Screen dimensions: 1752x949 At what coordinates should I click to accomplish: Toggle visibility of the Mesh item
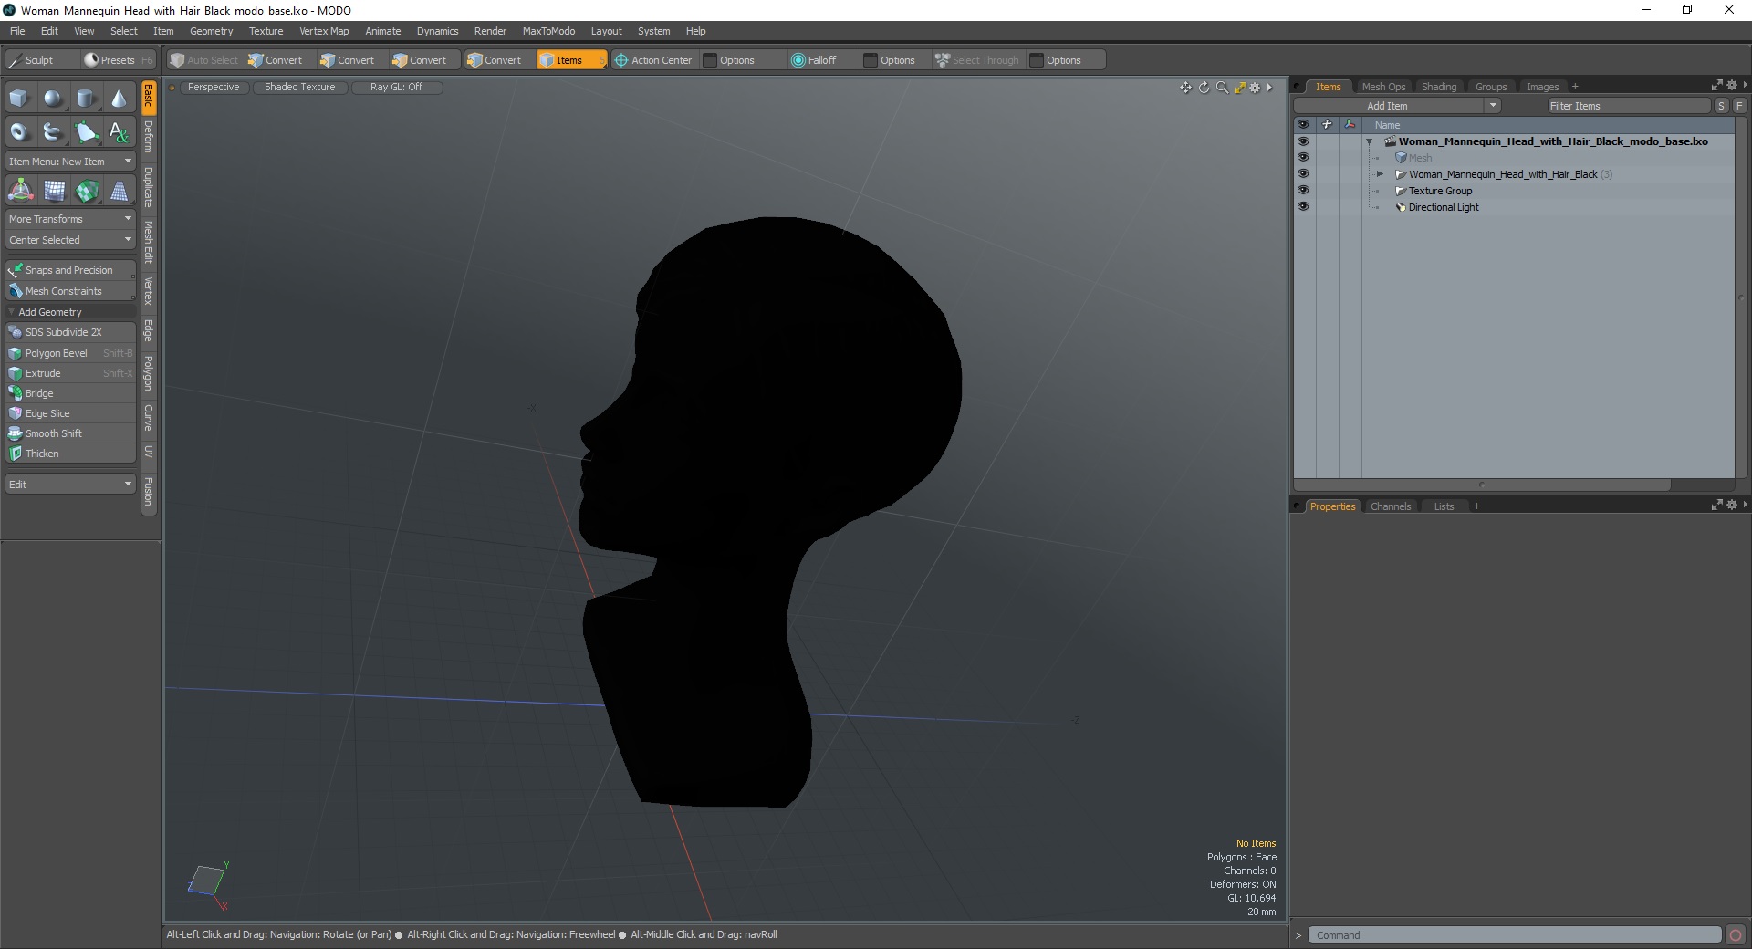click(1303, 158)
